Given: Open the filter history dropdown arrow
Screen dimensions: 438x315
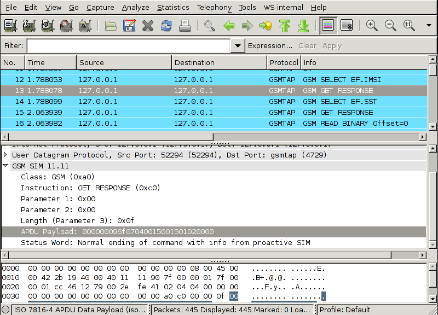Looking at the screenshot, I should (x=237, y=46).
